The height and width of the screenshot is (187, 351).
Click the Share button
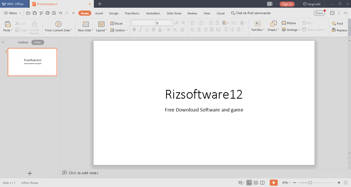[x=319, y=13]
